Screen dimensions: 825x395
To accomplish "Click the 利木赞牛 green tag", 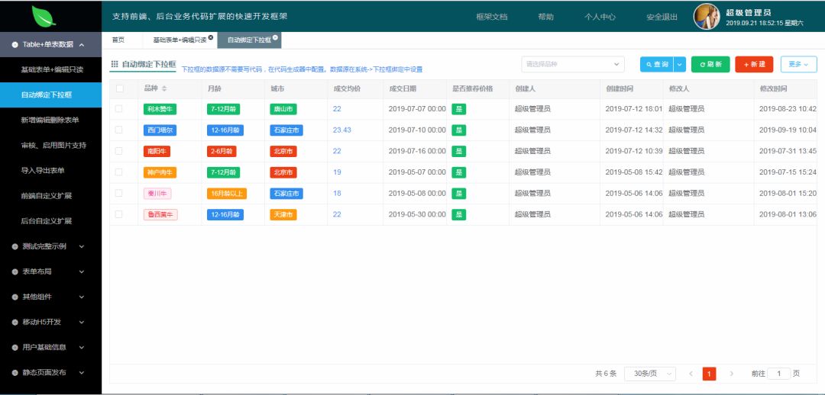I will (x=160, y=109).
